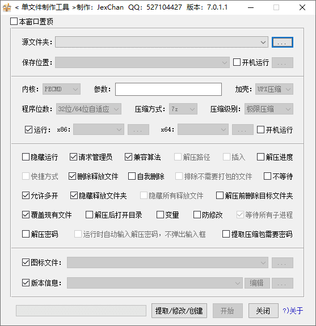Open 加壳 UPX压缩 dropdown

(x=274, y=89)
